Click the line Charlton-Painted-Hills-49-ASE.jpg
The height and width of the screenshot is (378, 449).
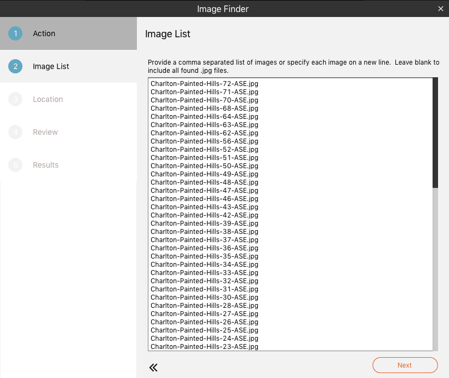[204, 174]
